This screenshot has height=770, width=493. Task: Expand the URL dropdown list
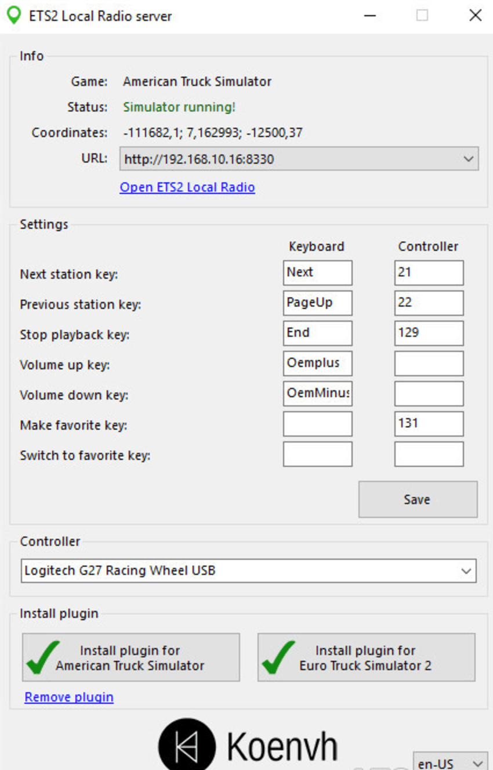[x=469, y=159]
